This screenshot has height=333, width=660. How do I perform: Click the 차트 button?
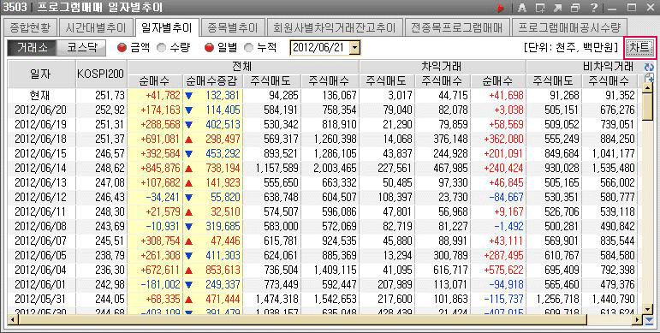639,48
